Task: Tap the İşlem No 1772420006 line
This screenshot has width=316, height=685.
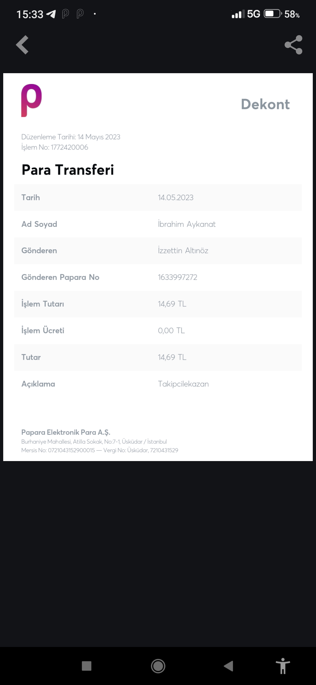Action: tap(55, 147)
